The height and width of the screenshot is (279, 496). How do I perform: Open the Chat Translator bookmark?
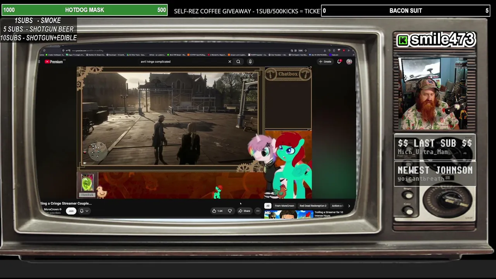(x=277, y=55)
